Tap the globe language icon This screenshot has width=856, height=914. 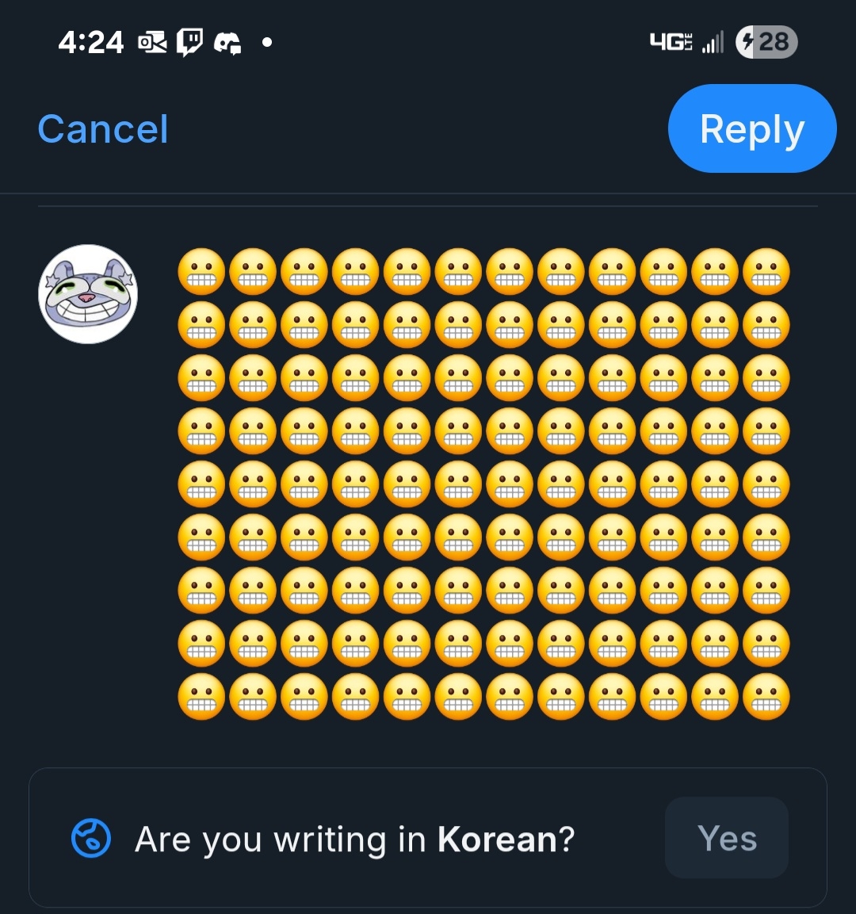coord(91,839)
